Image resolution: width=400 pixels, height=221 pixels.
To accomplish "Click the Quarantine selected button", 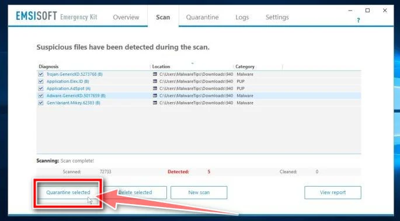I will [x=68, y=192].
